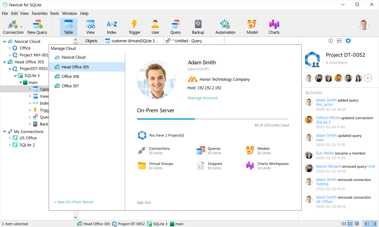Image resolution: width=379 pixels, height=227 pixels.
Task: Switch to detail view icon in status bar
Action: (x=350, y=224)
